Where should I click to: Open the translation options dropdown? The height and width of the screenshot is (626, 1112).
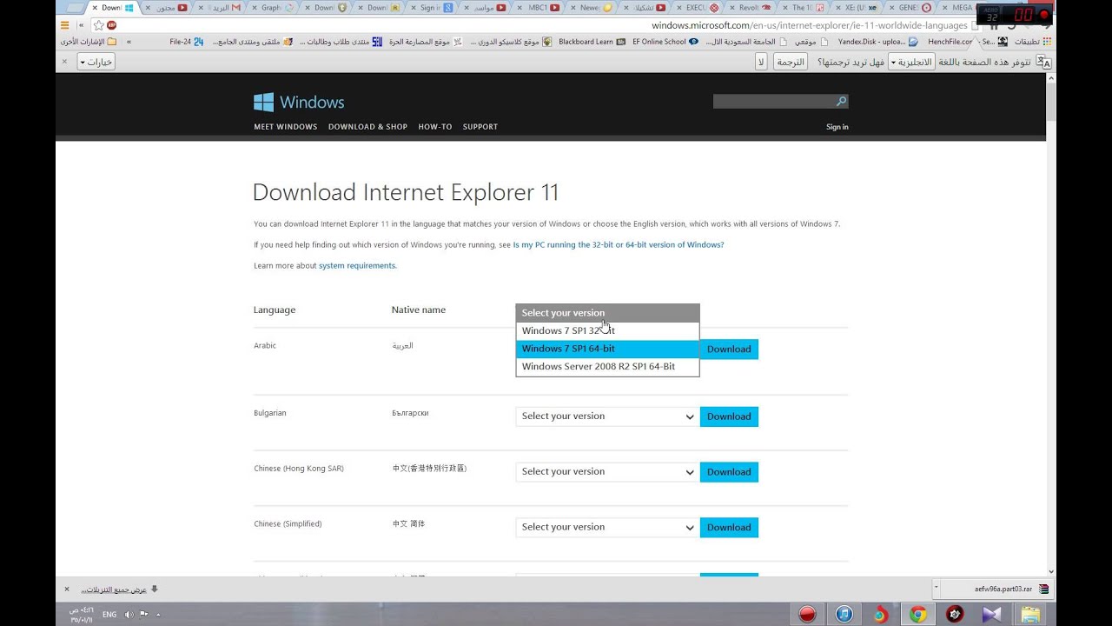click(x=96, y=62)
